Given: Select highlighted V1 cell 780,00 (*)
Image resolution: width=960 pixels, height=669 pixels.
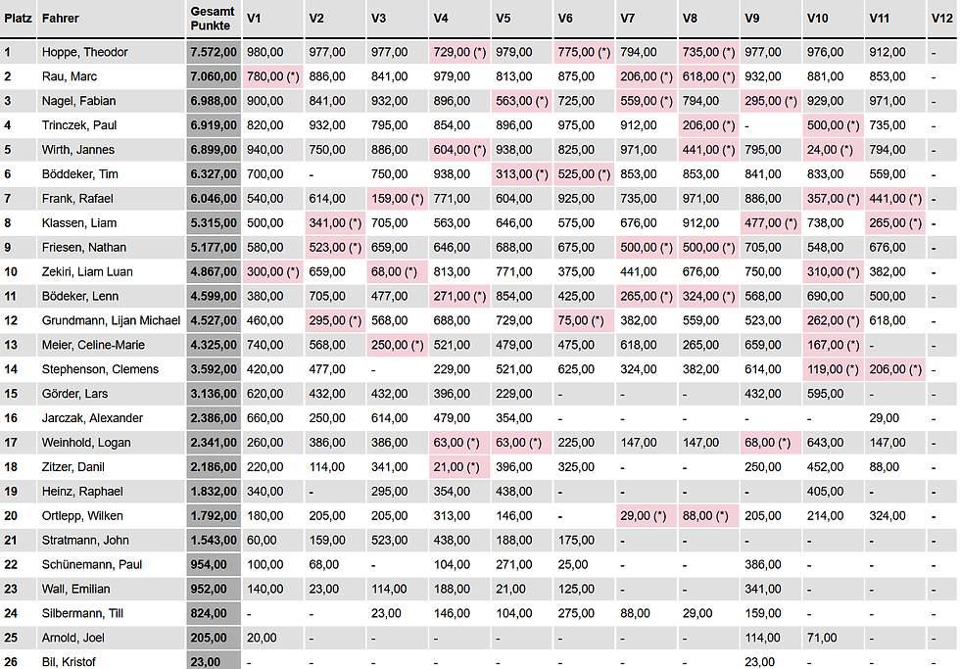Looking at the screenshot, I should [273, 76].
